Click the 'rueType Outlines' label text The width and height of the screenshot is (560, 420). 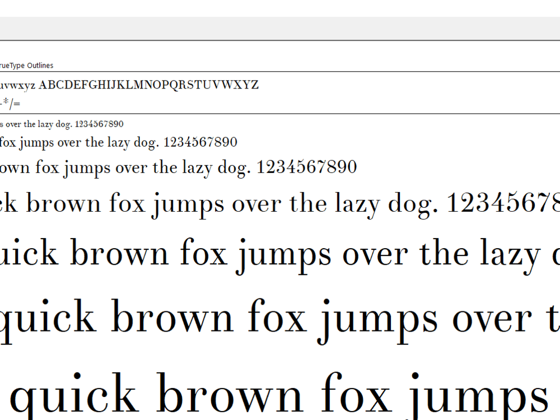pos(26,66)
